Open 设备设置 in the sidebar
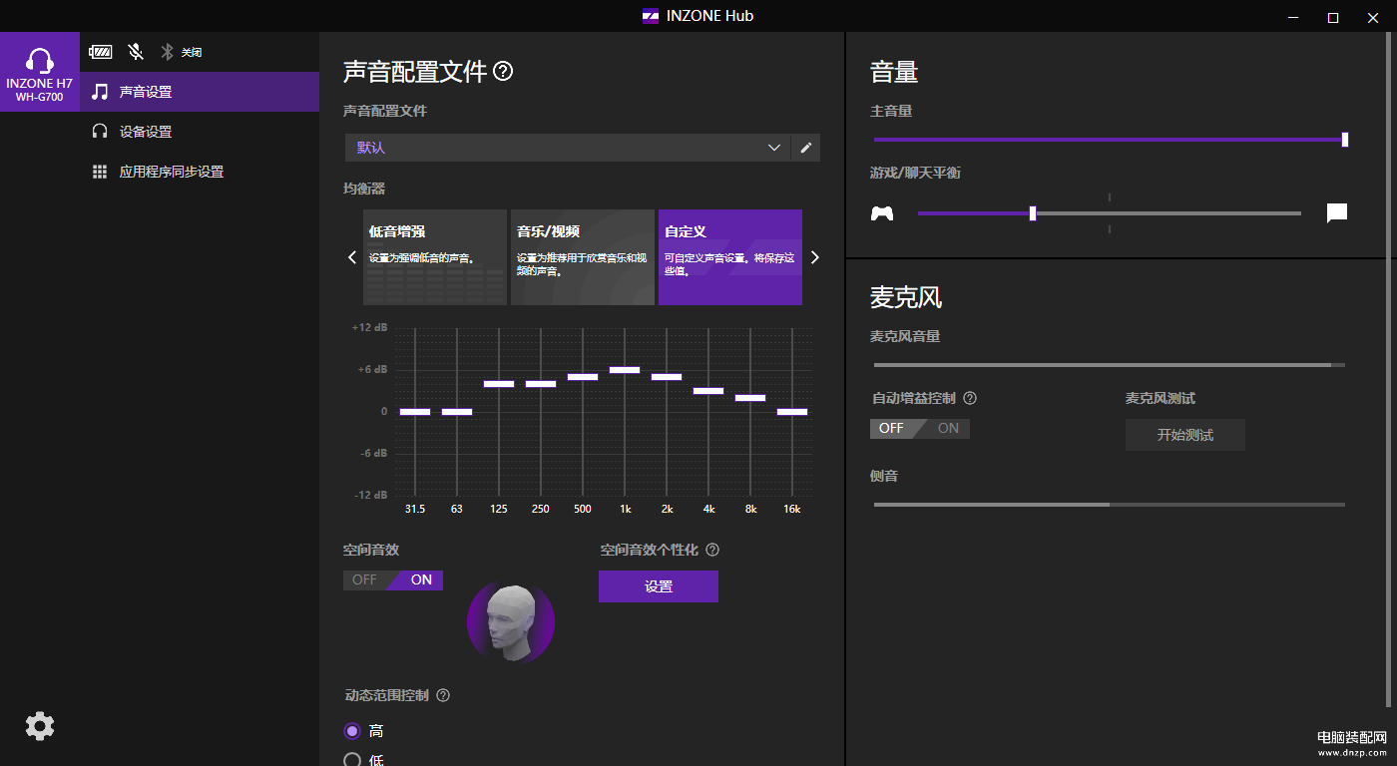The height and width of the screenshot is (766, 1397). click(x=200, y=132)
